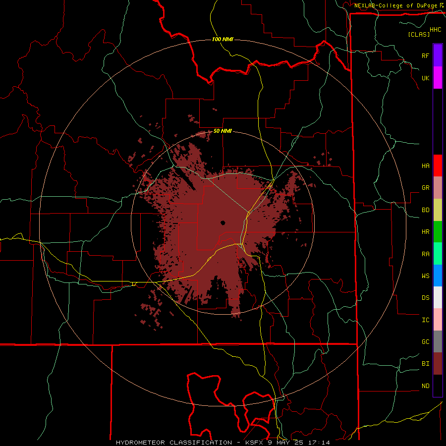Click the Hydrometeor Classification KSFX caption
The image size is (446, 446).
coord(223,443)
